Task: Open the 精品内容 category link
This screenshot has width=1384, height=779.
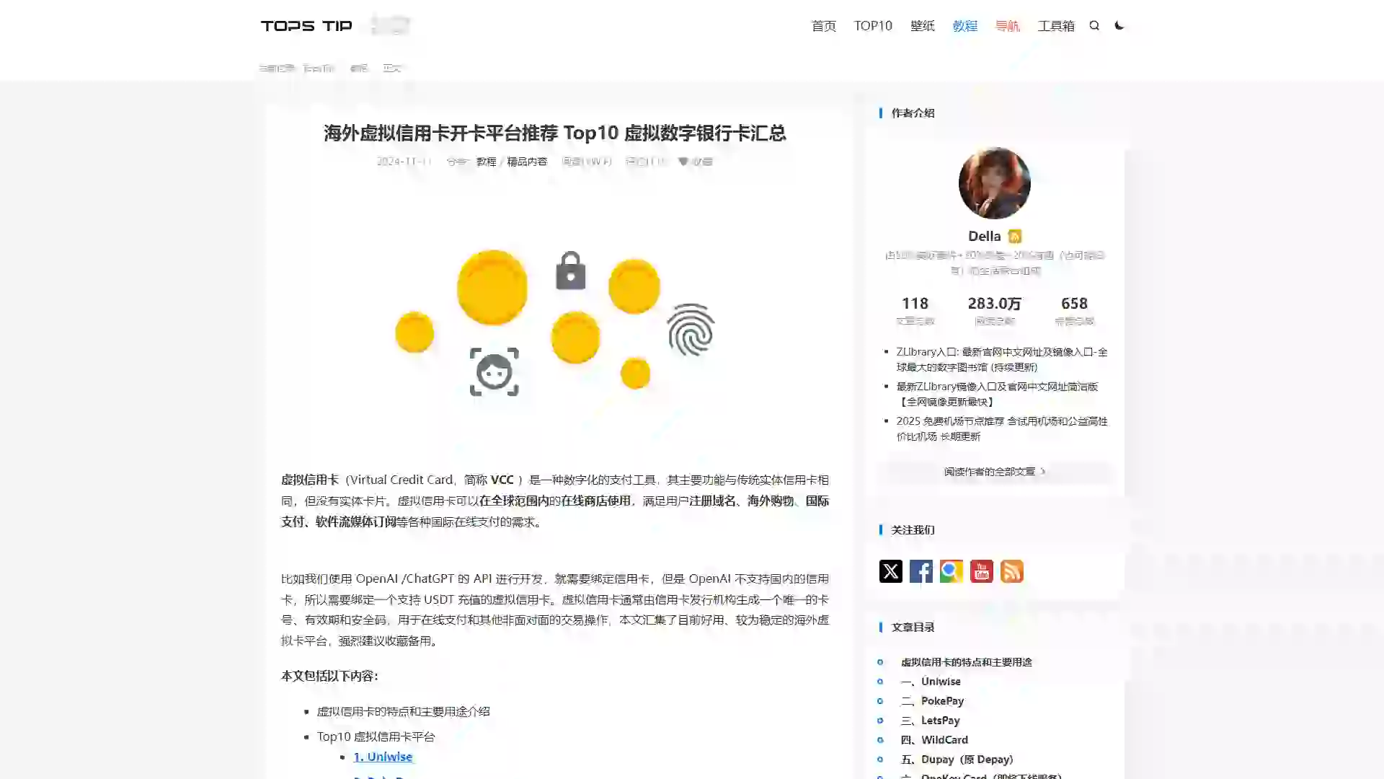Action: [527, 162]
